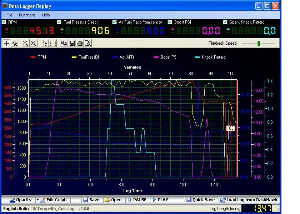Zoom out with the minus magnifier
This screenshot has width=300, height=214.
(25, 43)
